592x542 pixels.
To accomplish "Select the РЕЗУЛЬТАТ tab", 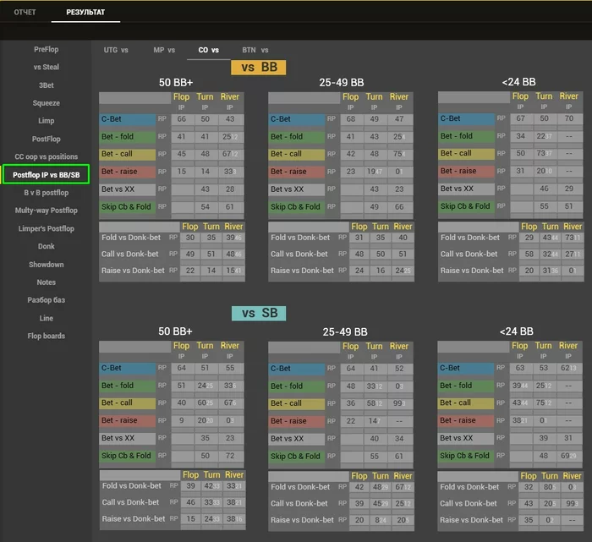I will pos(85,12).
